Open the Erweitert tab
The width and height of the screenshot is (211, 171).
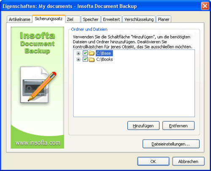[x=111, y=19]
